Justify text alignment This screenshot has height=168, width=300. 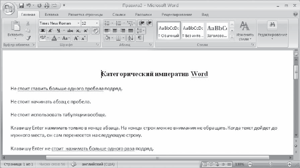[x=131, y=31]
